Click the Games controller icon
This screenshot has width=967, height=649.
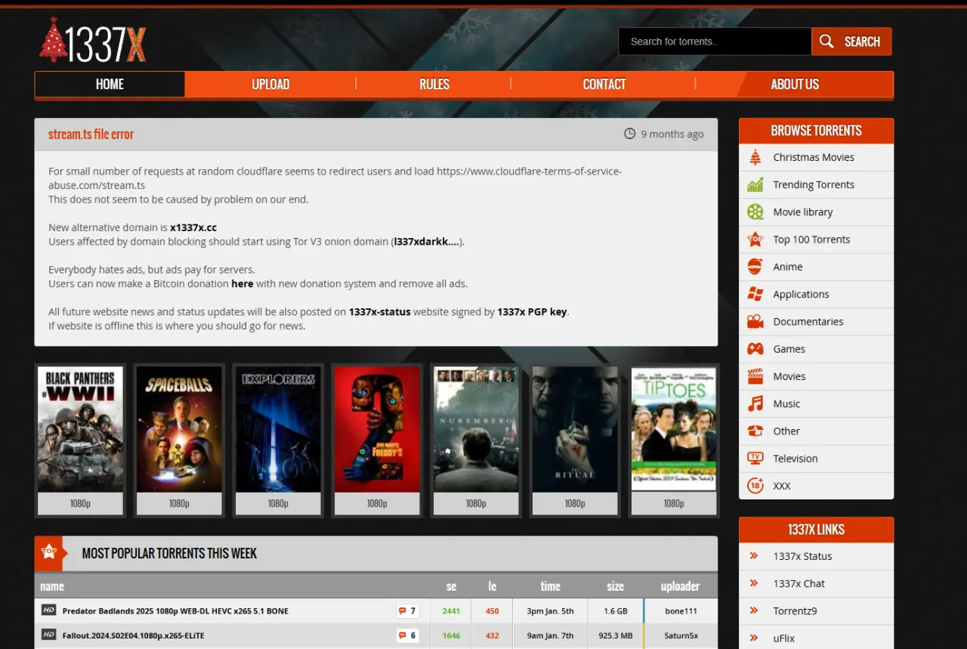[x=755, y=349]
